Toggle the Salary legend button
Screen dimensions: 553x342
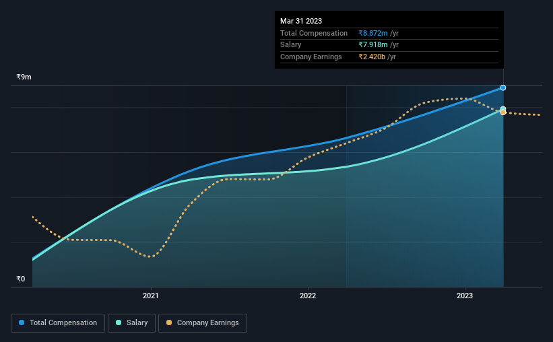131,323
